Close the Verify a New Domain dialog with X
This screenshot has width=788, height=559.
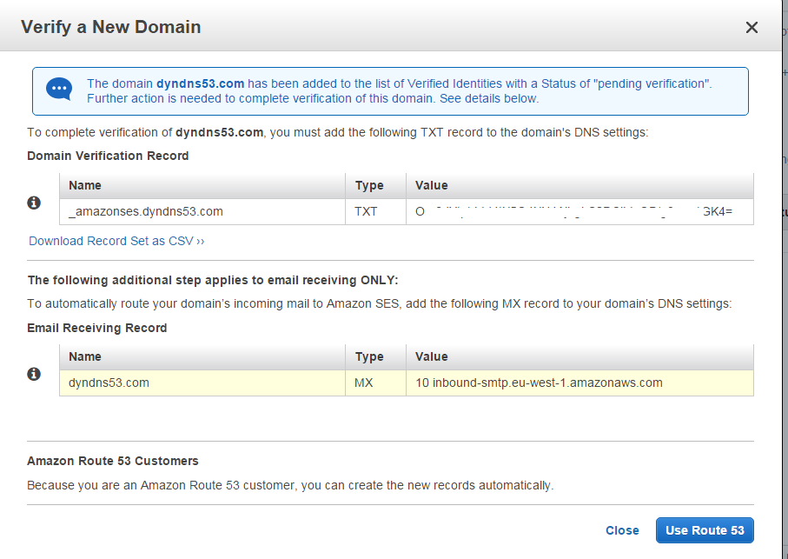(752, 28)
